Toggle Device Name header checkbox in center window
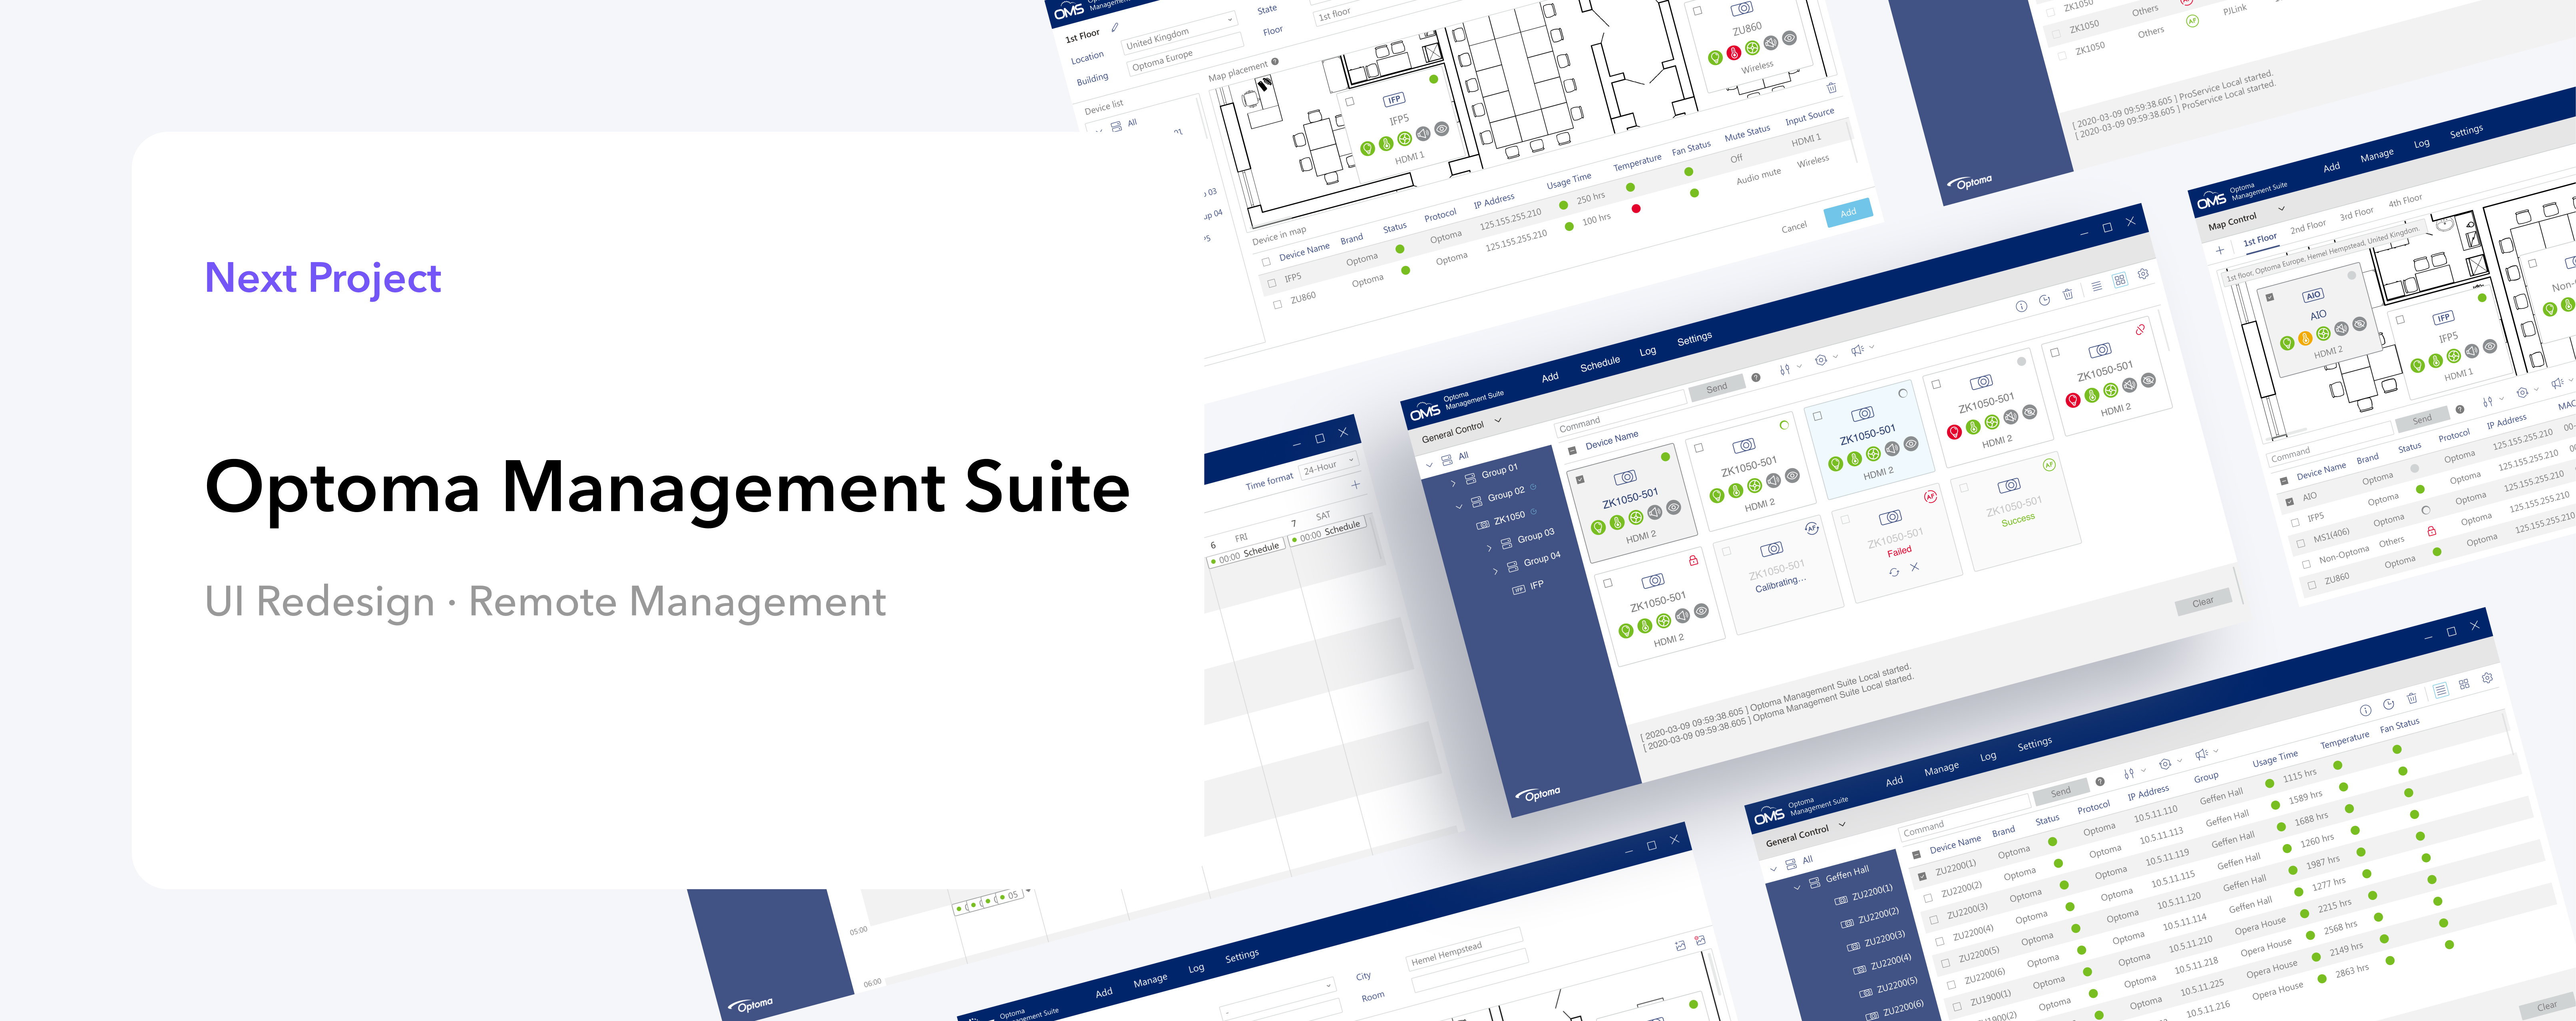The image size is (2576, 1021). click(x=1572, y=451)
